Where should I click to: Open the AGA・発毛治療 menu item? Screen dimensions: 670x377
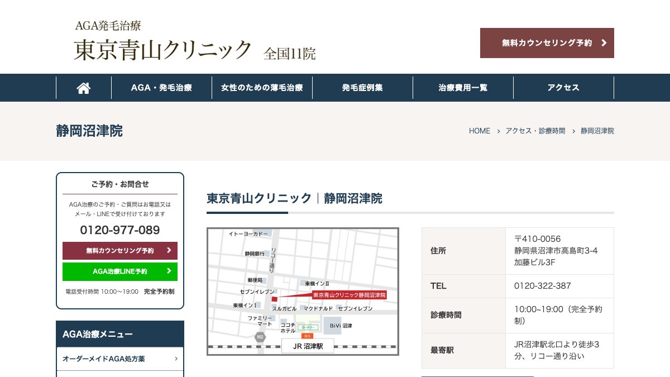tap(161, 88)
